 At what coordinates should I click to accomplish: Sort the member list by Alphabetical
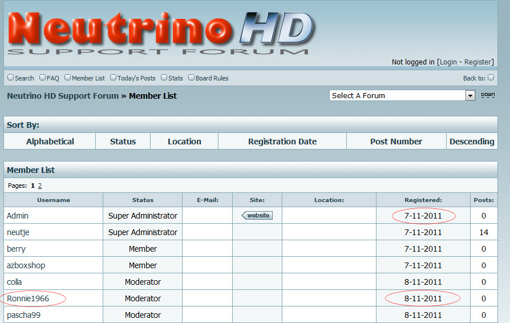coord(50,142)
